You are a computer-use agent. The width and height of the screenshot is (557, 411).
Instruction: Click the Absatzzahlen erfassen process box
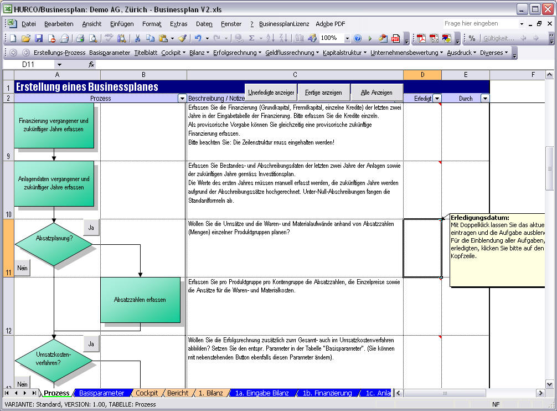[140, 300]
